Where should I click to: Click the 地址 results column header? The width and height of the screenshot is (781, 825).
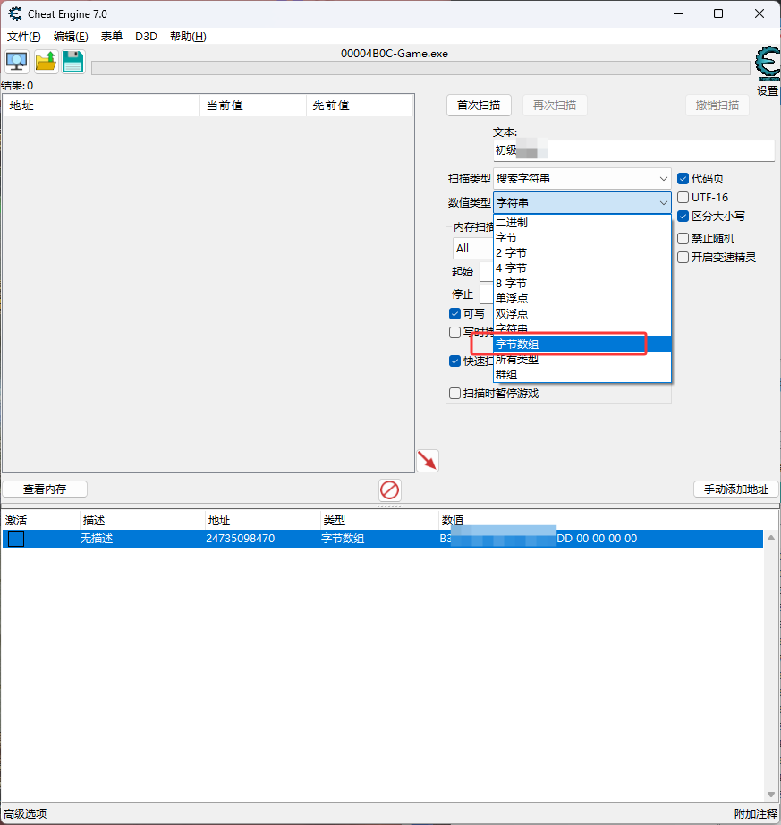[101, 106]
